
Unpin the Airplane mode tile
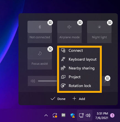pyautogui.click(x=80, y=23)
